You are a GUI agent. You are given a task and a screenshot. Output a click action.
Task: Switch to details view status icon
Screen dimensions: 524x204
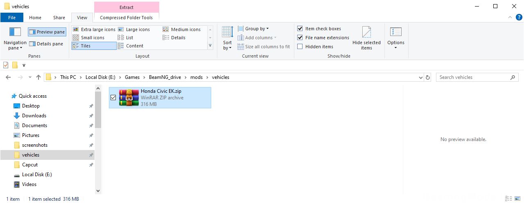pos(508,199)
